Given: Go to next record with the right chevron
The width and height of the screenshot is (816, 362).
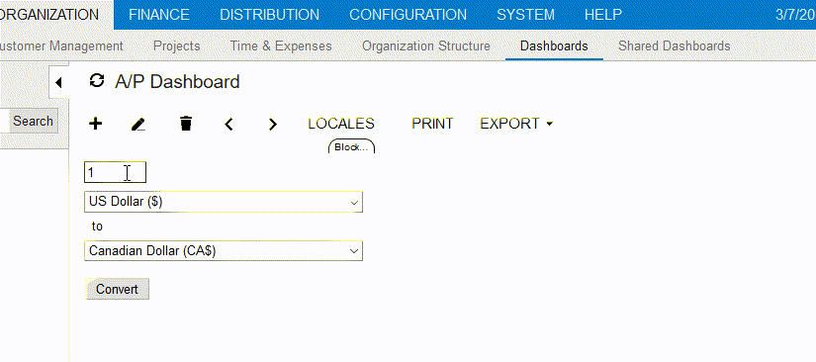Looking at the screenshot, I should click(x=273, y=124).
